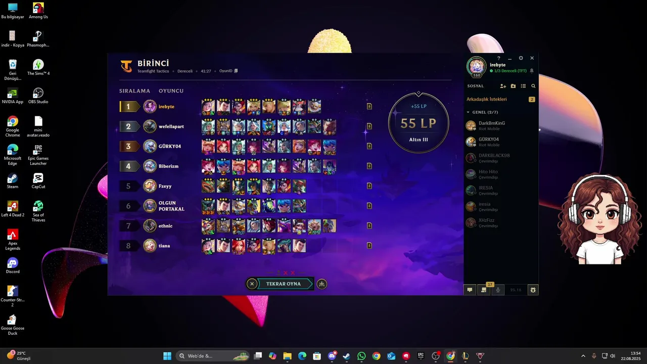
Task: Select offline friend XHzFizz
Action: point(501,222)
